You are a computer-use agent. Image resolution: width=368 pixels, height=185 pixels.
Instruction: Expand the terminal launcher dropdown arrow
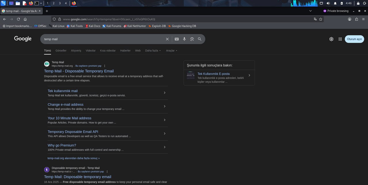tap(41, 3)
